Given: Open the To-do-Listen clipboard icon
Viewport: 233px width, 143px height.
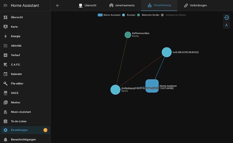Looking at the screenshot, I should tap(5, 121).
